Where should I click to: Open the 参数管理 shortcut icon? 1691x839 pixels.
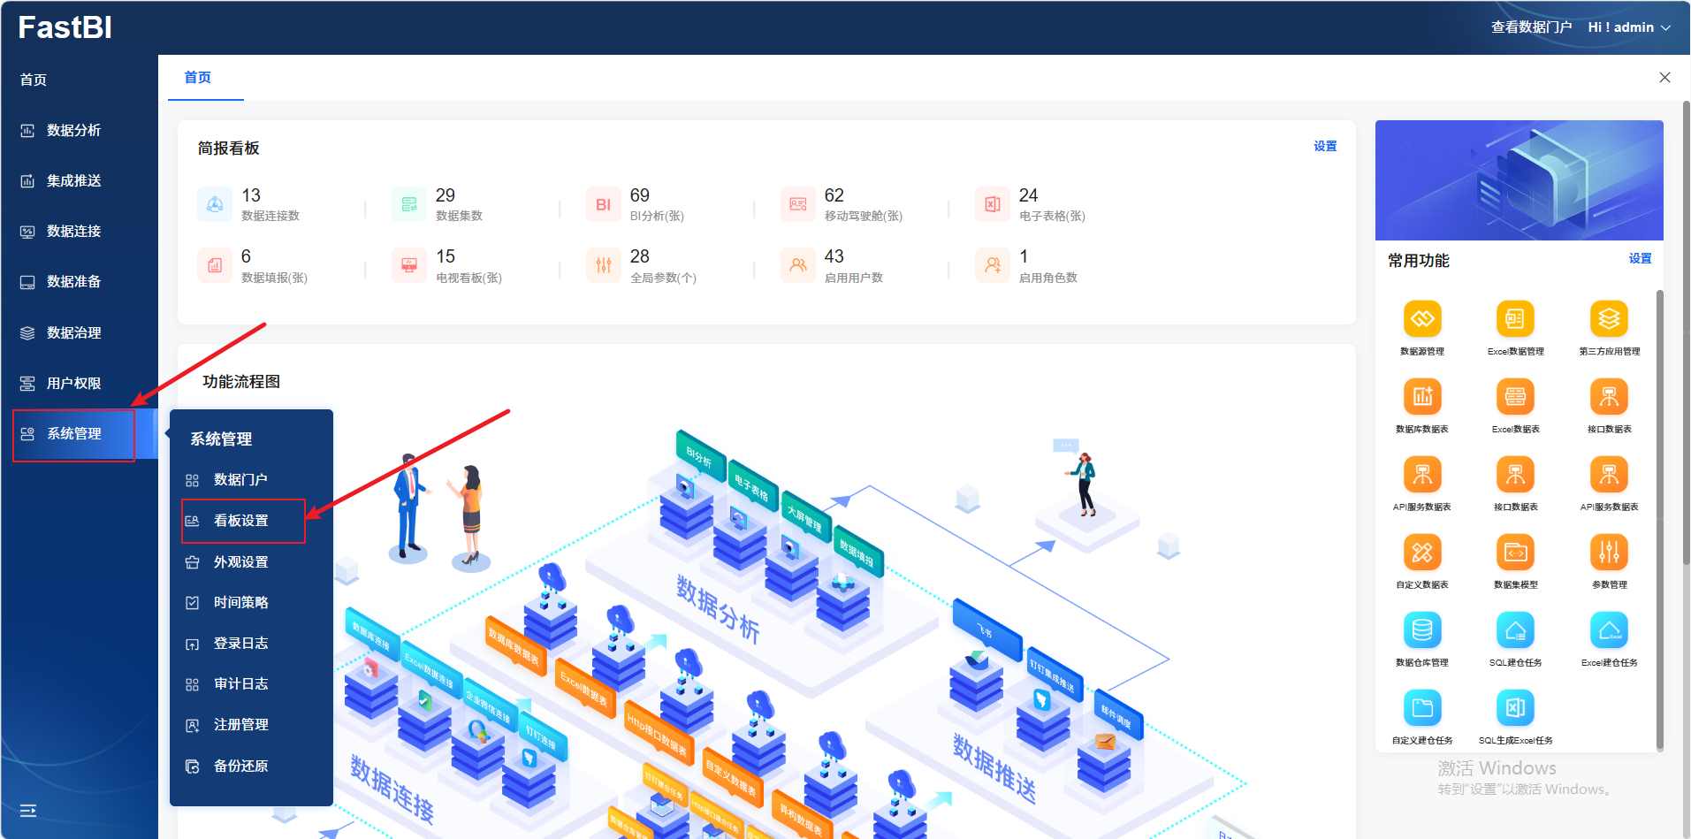1608,553
